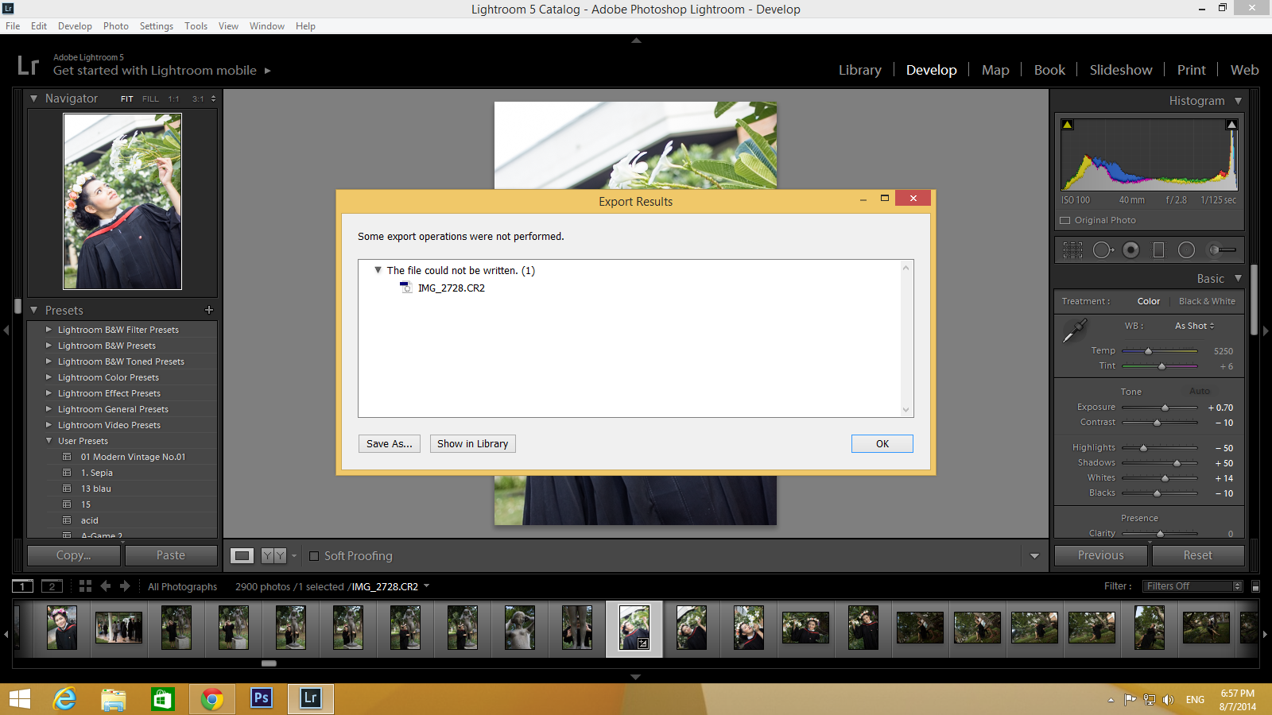Switch to the Slideshow module
Image resolution: width=1272 pixels, height=715 pixels.
coord(1121,70)
